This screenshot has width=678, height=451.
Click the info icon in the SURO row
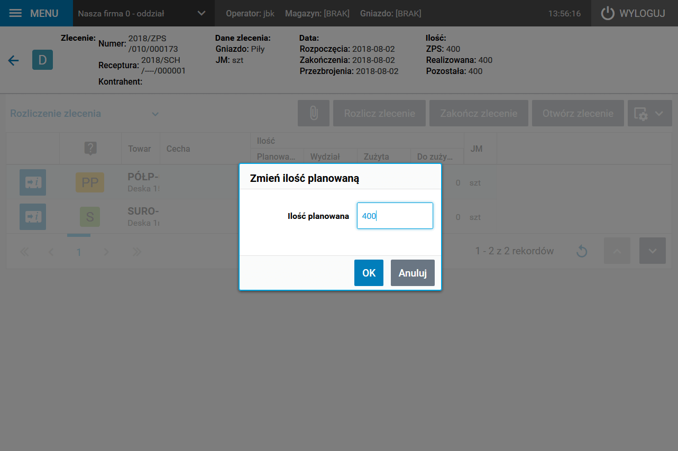click(x=33, y=217)
